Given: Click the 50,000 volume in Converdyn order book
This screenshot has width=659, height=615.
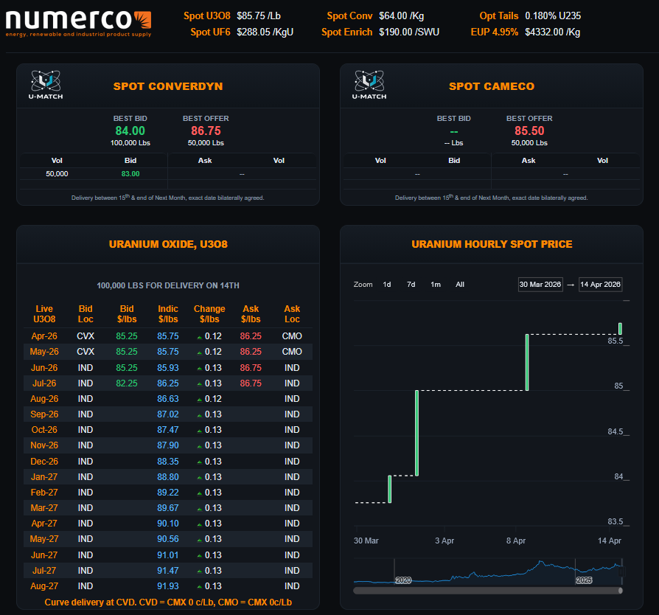Looking at the screenshot, I should tap(57, 173).
